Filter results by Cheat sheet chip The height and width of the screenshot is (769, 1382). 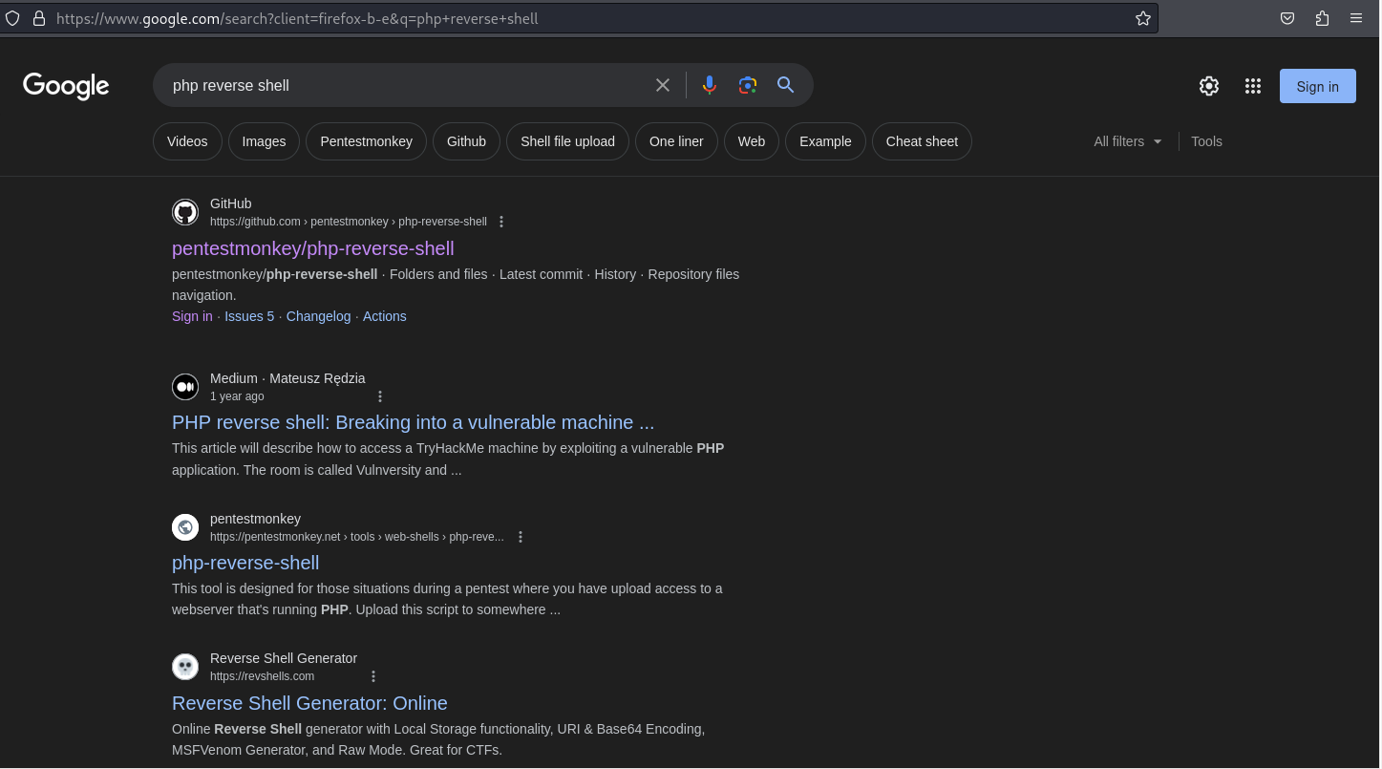pyautogui.click(x=921, y=141)
